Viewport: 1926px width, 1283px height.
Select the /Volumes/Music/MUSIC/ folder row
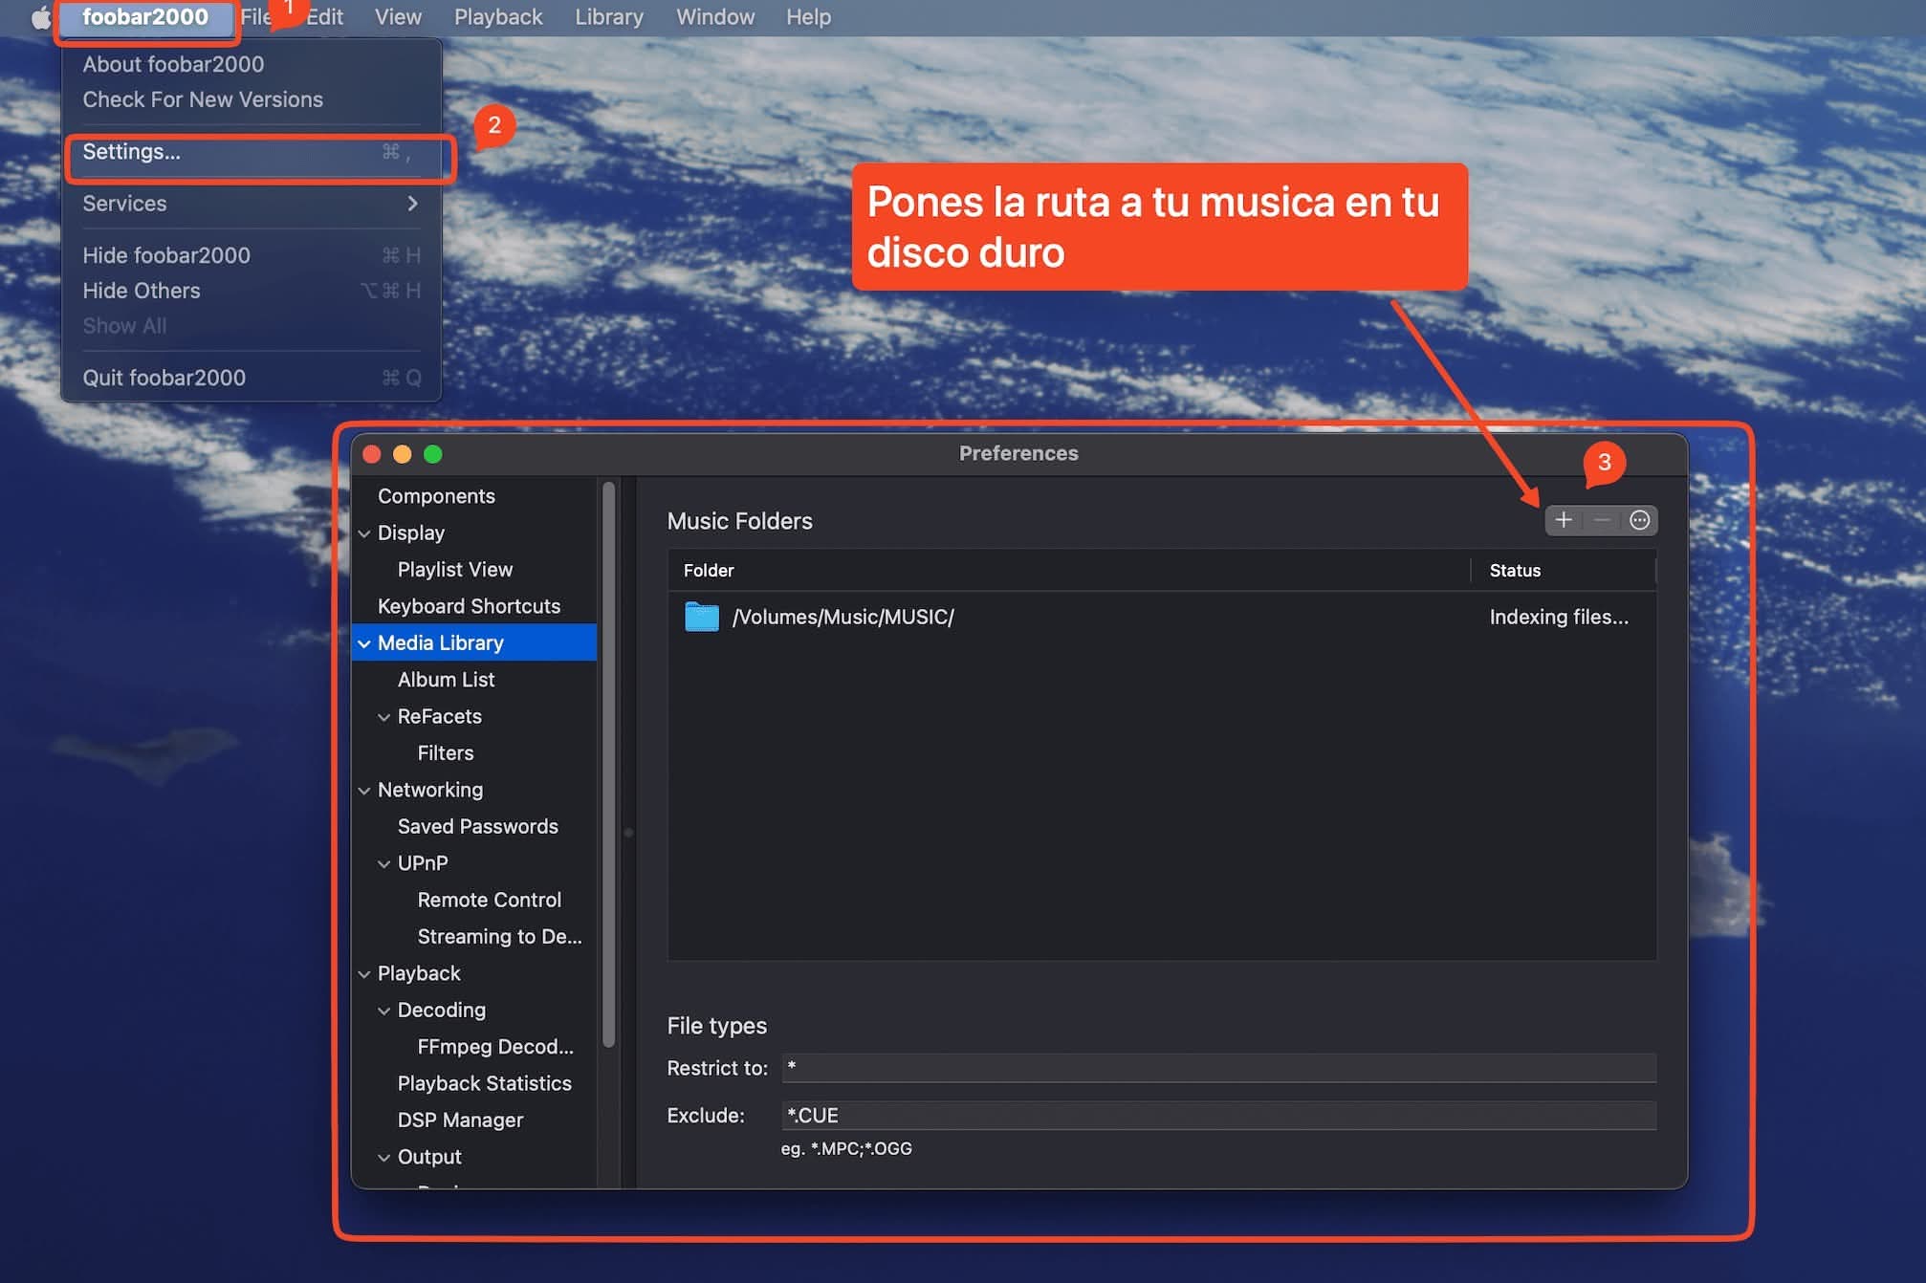pos(1161,618)
